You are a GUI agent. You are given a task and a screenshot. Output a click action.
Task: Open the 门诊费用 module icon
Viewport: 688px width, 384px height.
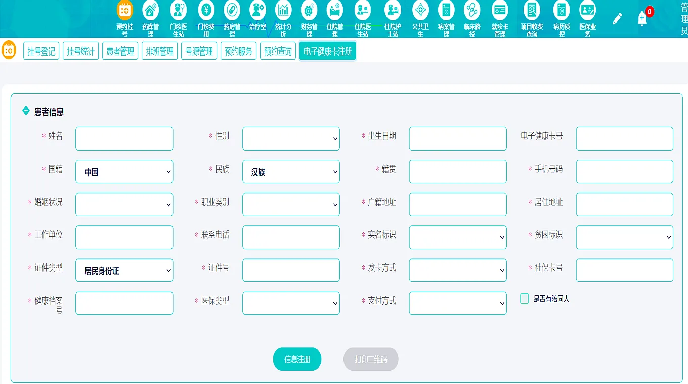[206, 10]
